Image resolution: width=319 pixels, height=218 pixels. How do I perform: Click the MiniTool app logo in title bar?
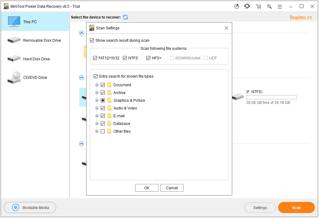6,6
